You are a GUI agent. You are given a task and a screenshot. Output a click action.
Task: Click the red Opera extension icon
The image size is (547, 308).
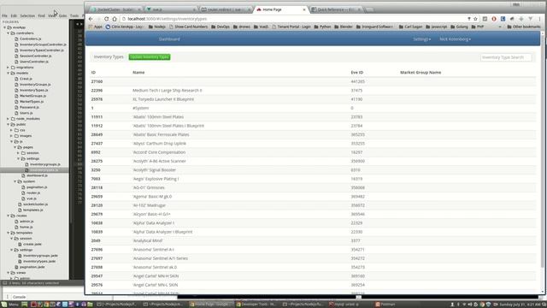[x=494, y=19]
